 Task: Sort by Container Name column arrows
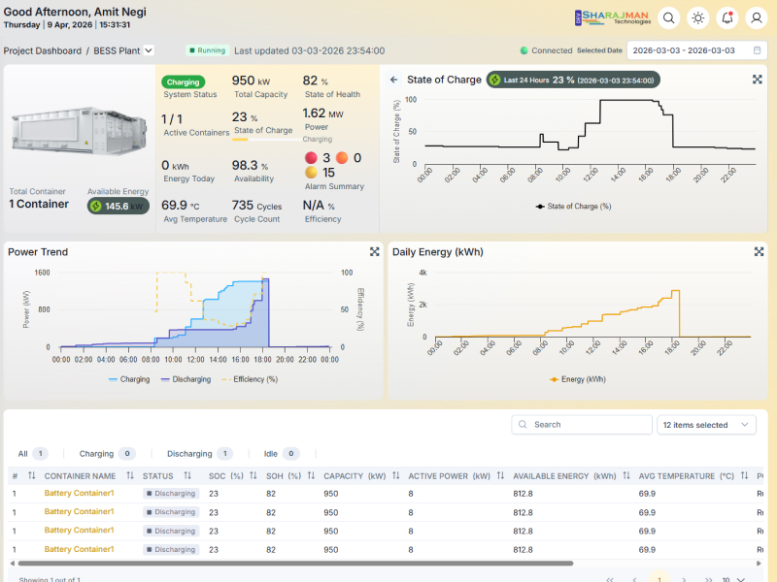click(x=130, y=475)
